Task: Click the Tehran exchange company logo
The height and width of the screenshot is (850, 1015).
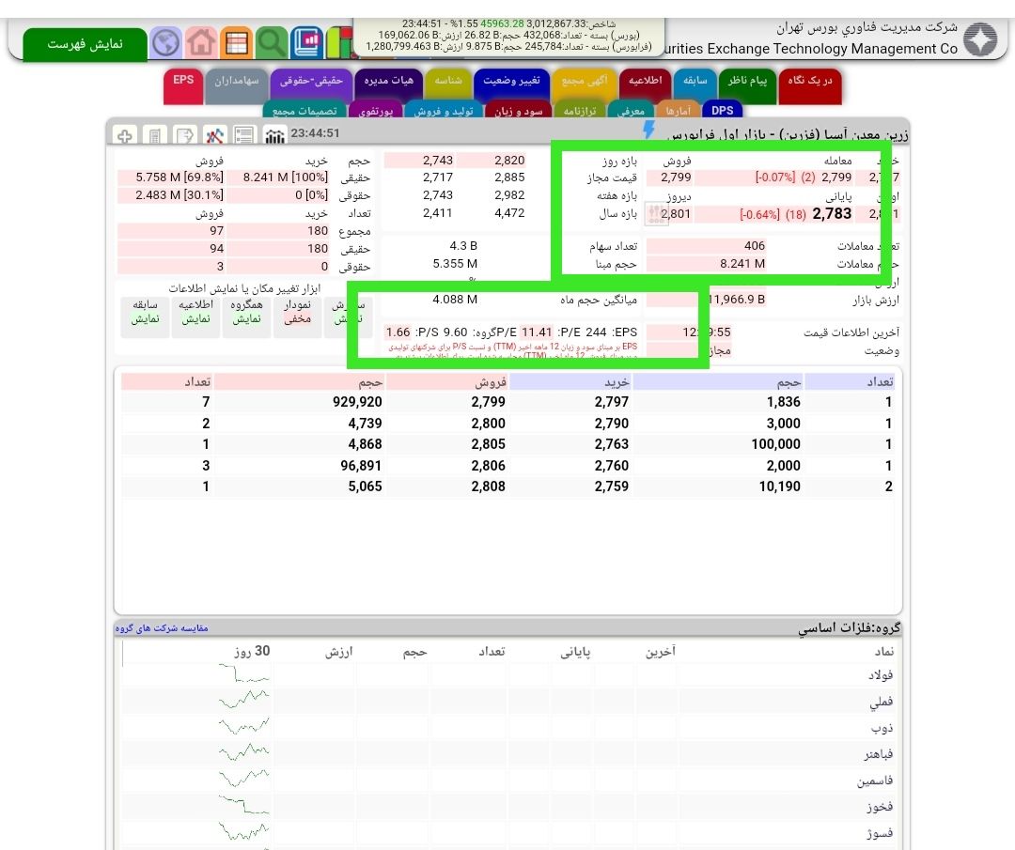Action: (980, 39)
